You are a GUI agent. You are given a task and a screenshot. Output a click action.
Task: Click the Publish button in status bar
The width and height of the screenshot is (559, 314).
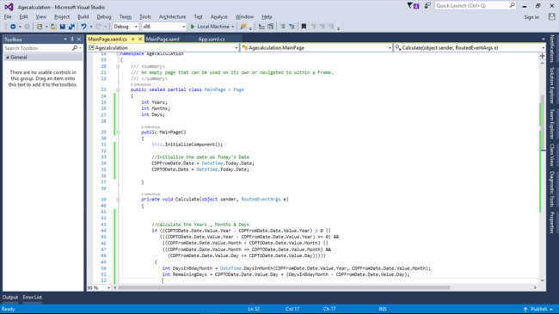coord(538,309)
